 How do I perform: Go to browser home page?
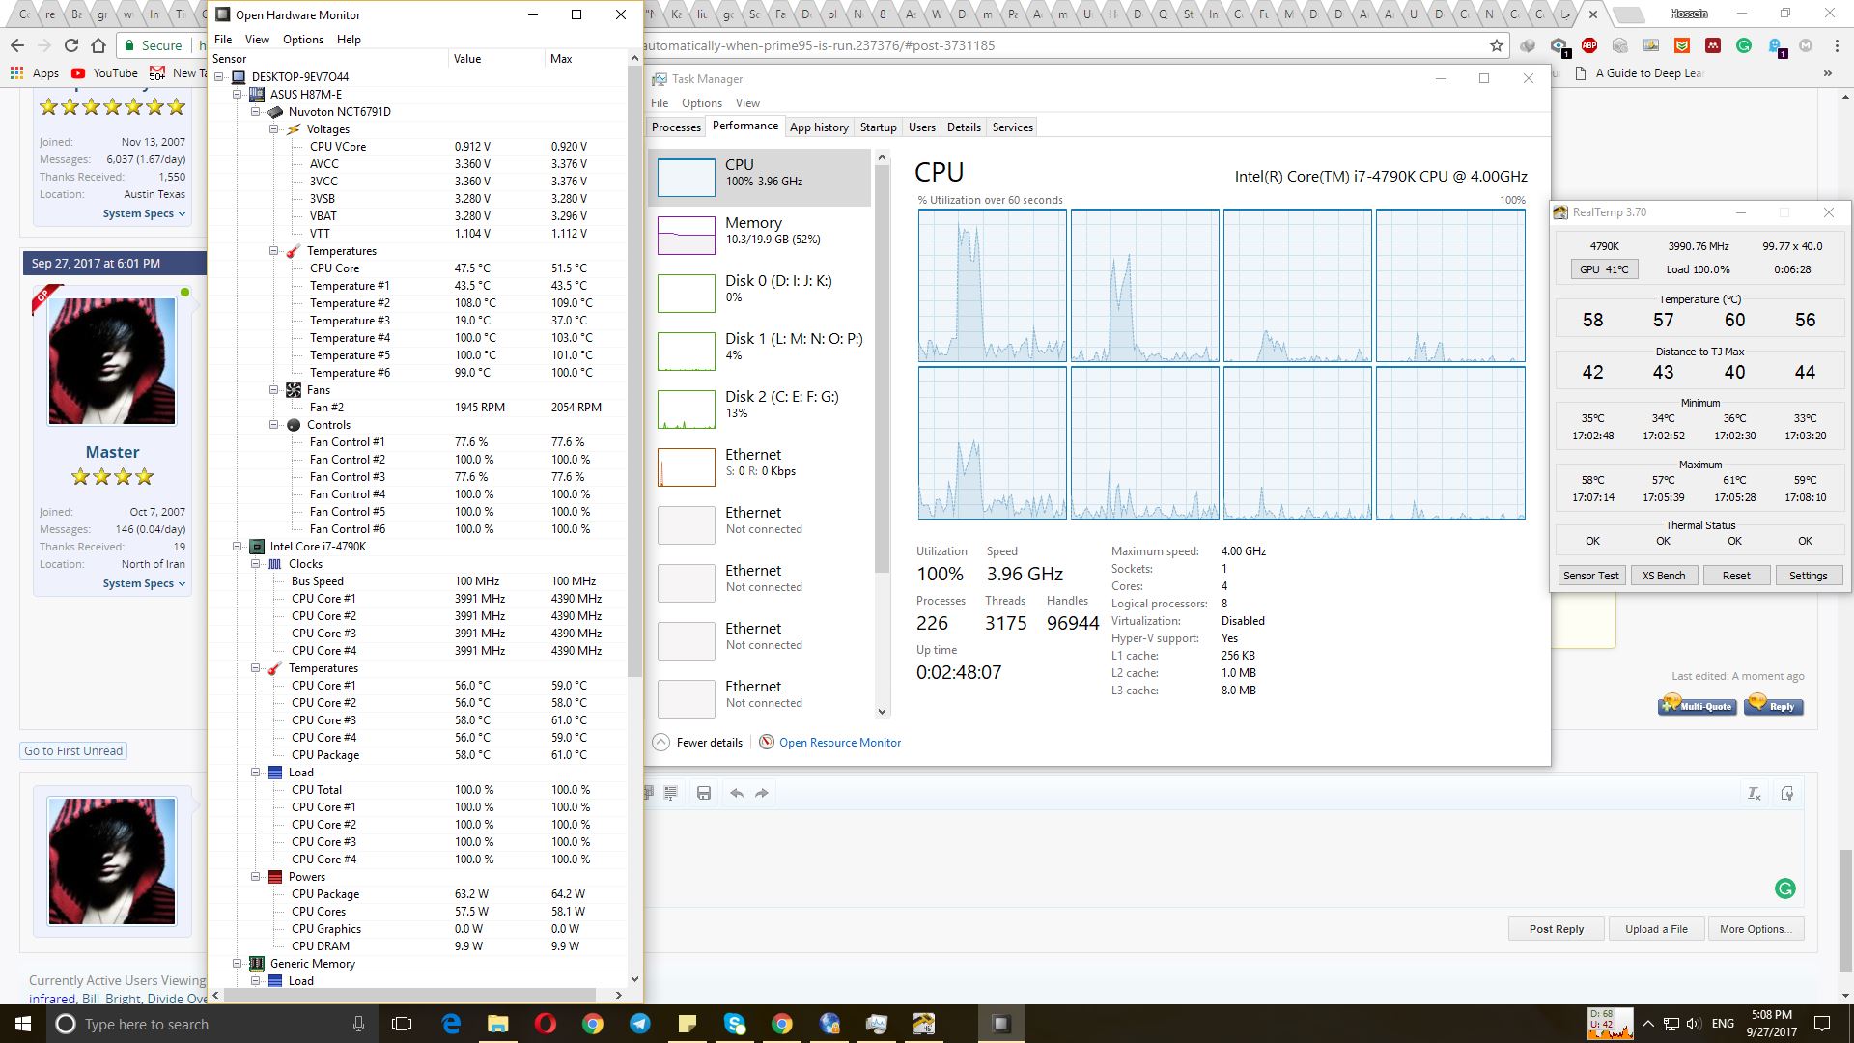point(98,45)
